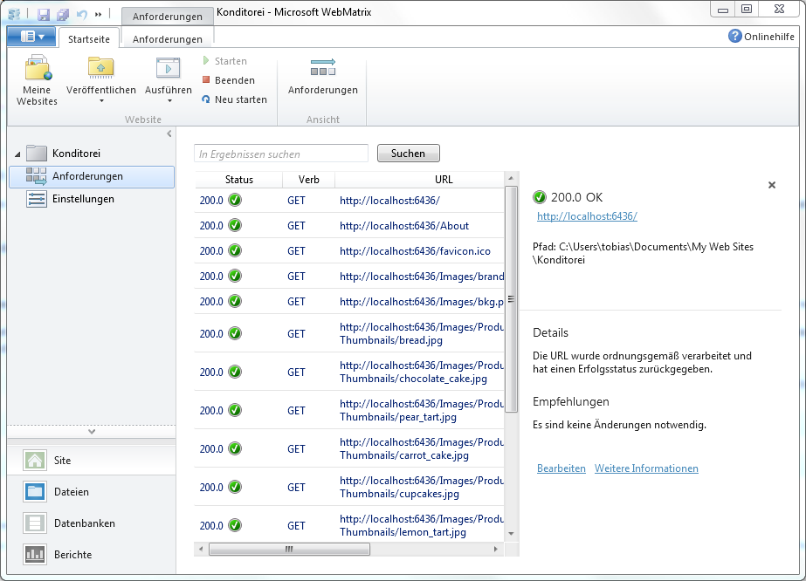
Task: Click the Suchen button
Action: tap(408, 153)
